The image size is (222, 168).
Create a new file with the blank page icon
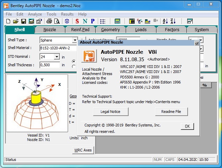[x=8, y=21]
